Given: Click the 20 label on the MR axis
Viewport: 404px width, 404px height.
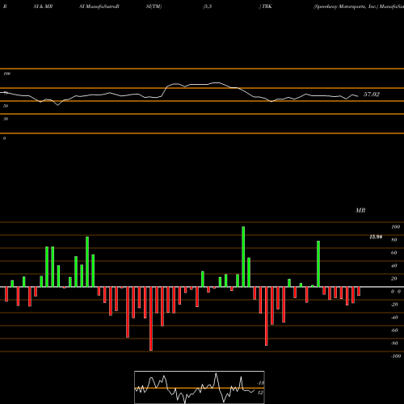Looking at the screenshot, I should (x=394, y=279).
